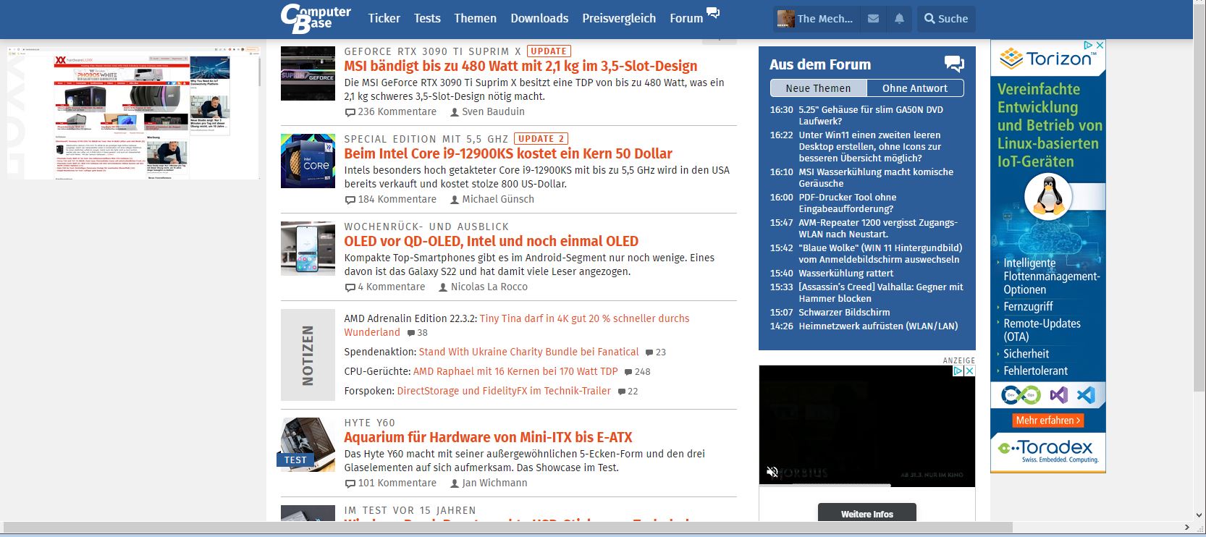Open the forum speech-bubble icon beside Forum
This screenshot has width=1206, height=537.
[x=713, y=13]
